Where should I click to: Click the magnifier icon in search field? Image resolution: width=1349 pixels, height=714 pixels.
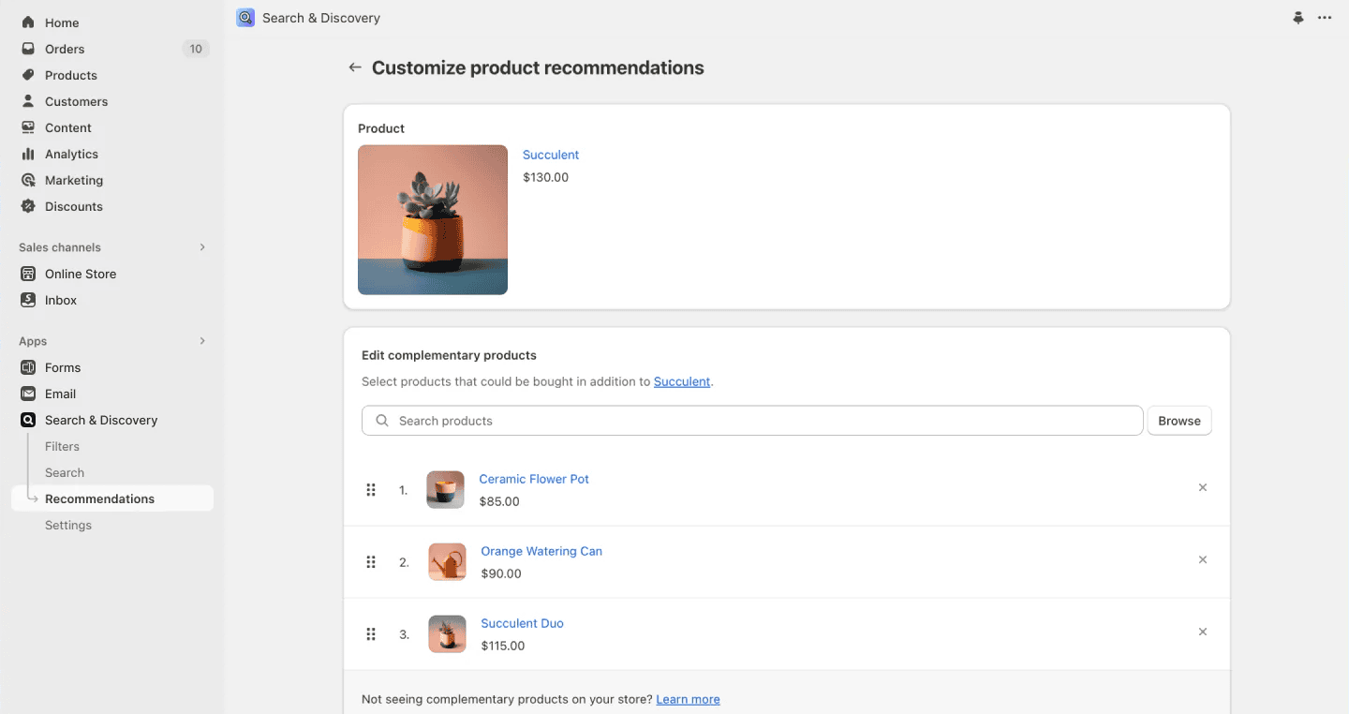click(382, 421)
